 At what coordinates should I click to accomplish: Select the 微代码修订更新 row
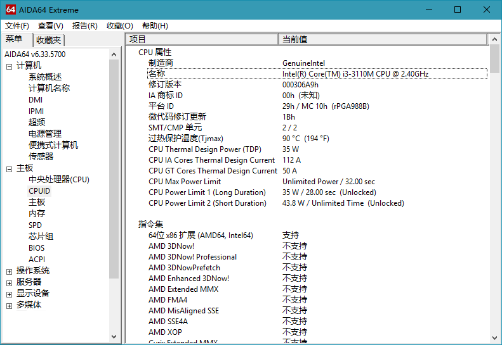click(x=317, y=117)
